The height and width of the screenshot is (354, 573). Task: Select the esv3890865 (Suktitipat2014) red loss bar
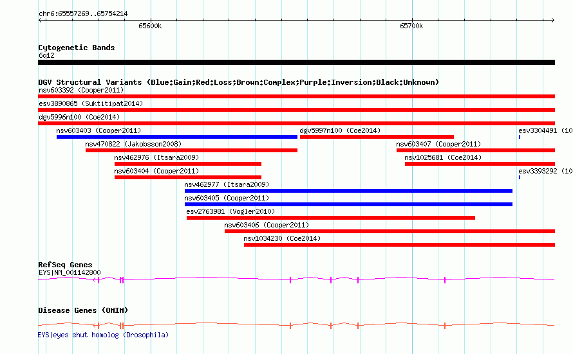point(296,110)
